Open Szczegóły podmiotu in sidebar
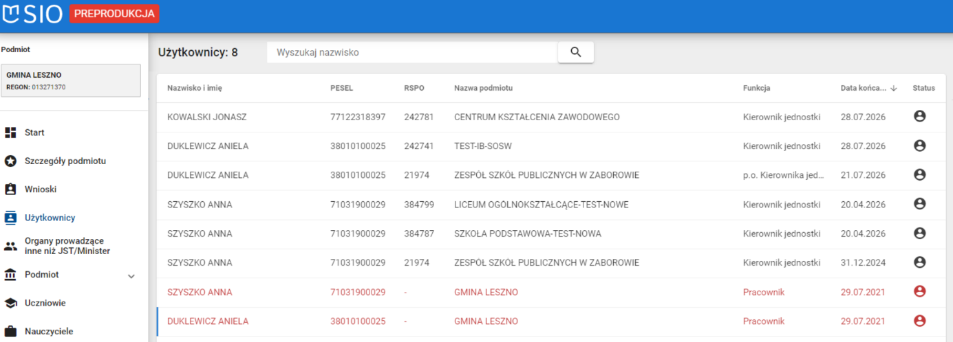 [x=65, y=161]
